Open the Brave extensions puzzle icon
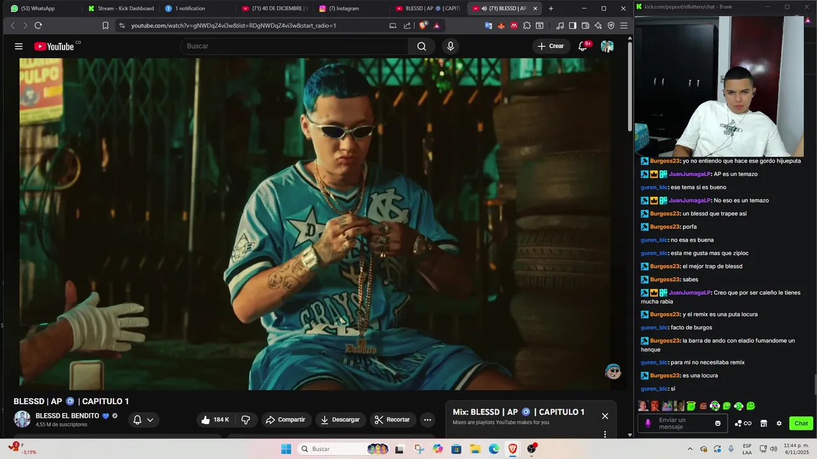This screenshot has width=817, height=459. pos(527,25)
